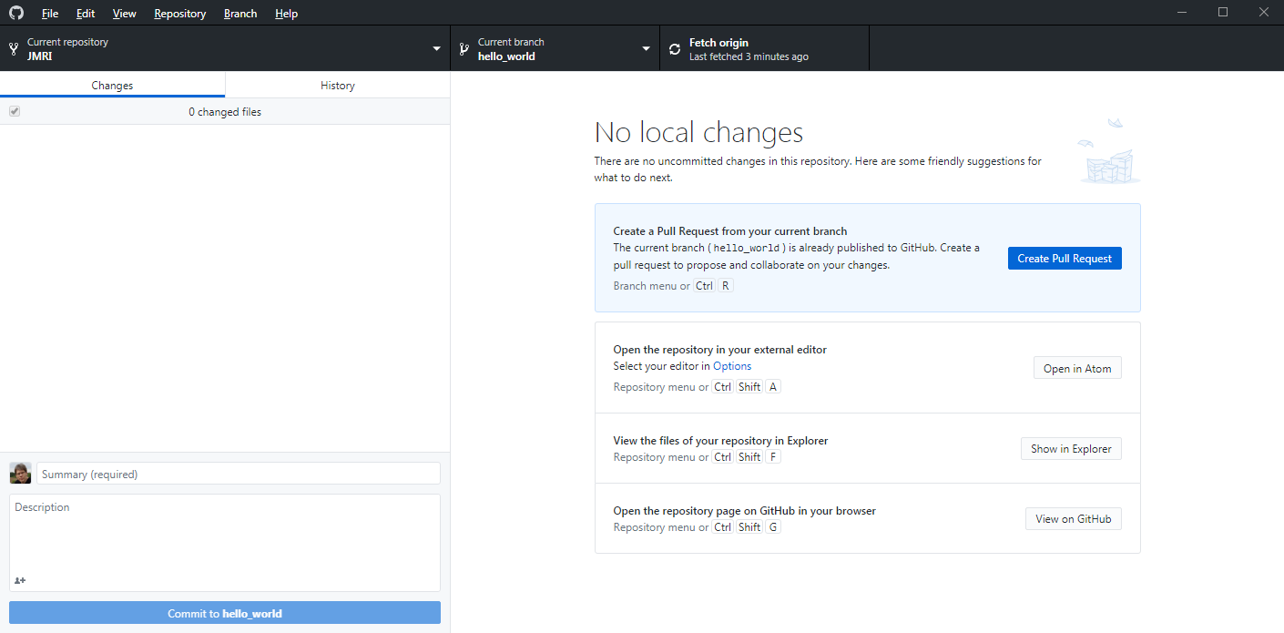Viewport: 1284px width, 633px height.
Task: Select the Changes tab
Action: [112, 85]
